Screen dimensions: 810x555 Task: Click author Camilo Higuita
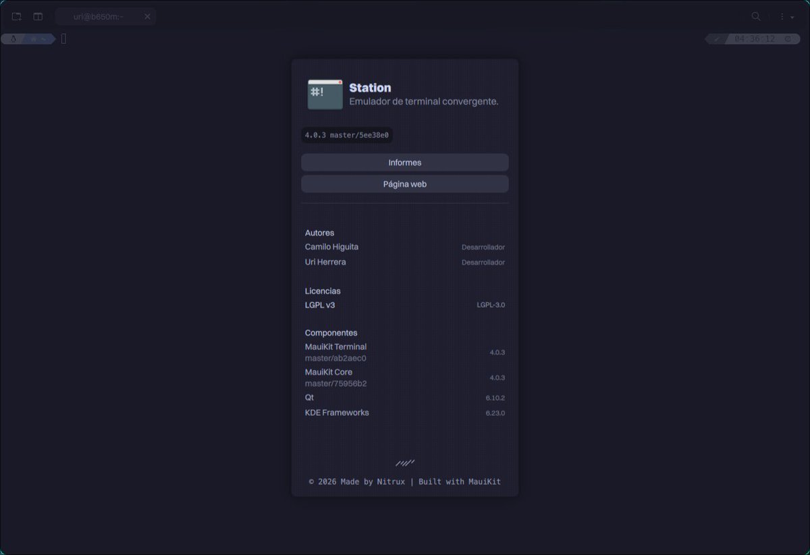tap(331, 247)
